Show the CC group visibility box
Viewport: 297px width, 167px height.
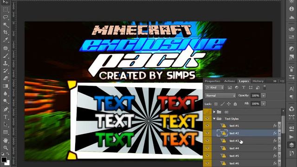(x=207, y=112)
